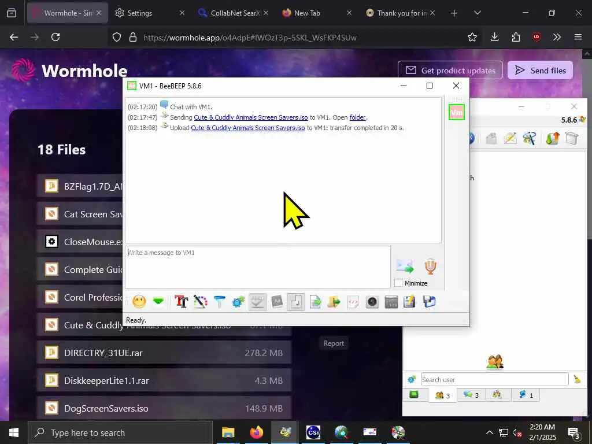This screenshot has width=592, height=444.
Task: Select the DIRECTRY_31UE.rar file row
Action: [x=164, y=353]
